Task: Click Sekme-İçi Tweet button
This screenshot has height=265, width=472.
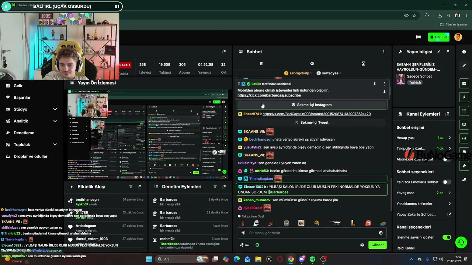Action: pyautogui.click(x=312, y=123)
